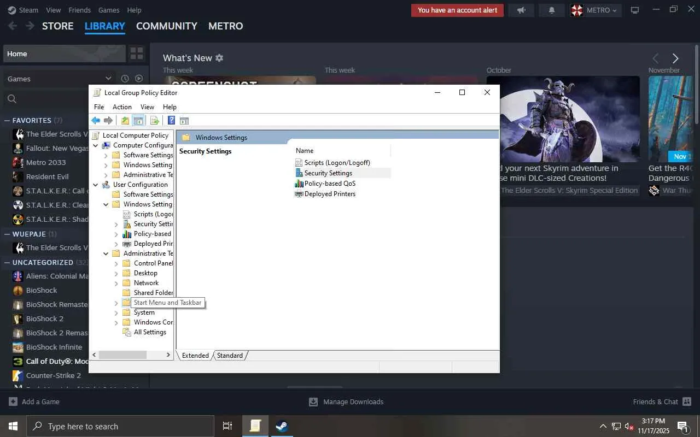
Task: Expand the System tree folder
Action: coord(116,312)
